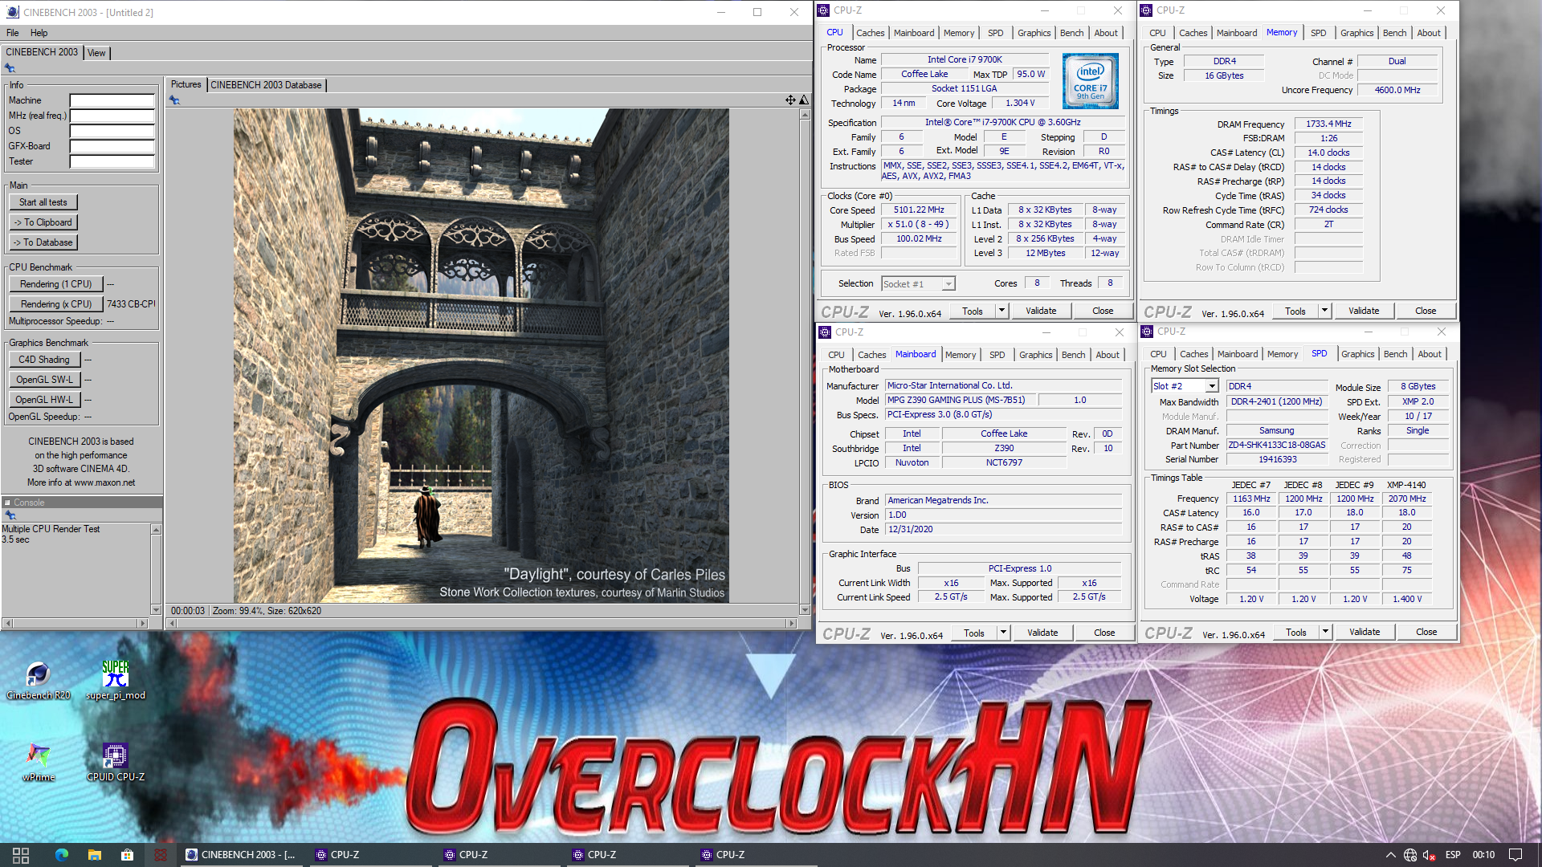Switch to CINEBENCH 2003 taskbar window
Image resolution: width=1542 pixels, height=867 pixels.
(x=242, y=855)
